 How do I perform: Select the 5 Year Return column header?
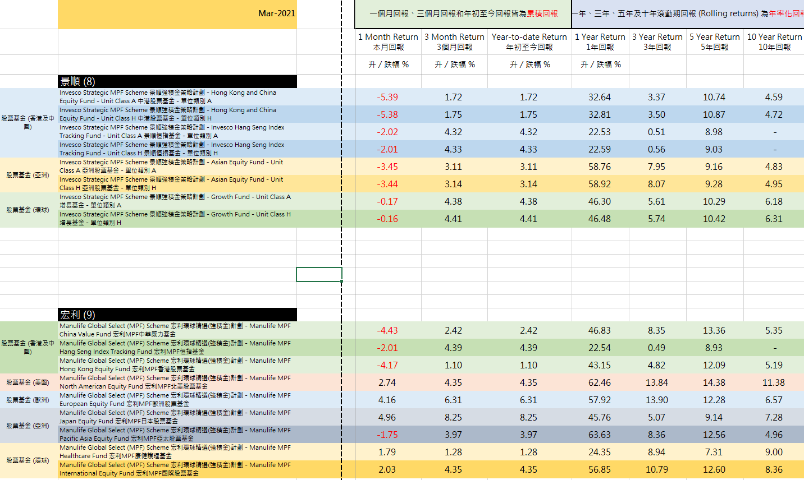(715, 42)
